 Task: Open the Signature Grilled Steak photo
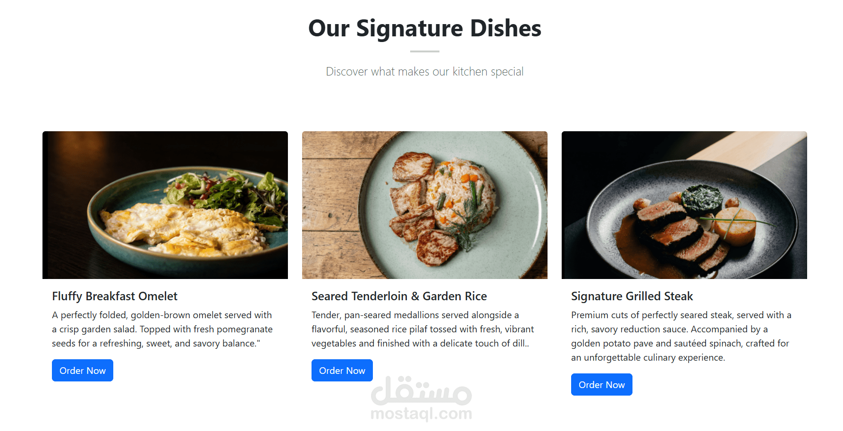tap(684, 205)
